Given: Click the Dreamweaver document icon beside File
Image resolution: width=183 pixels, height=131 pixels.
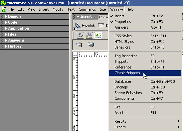Looking at the screenshot, I should tap(4, 9).
